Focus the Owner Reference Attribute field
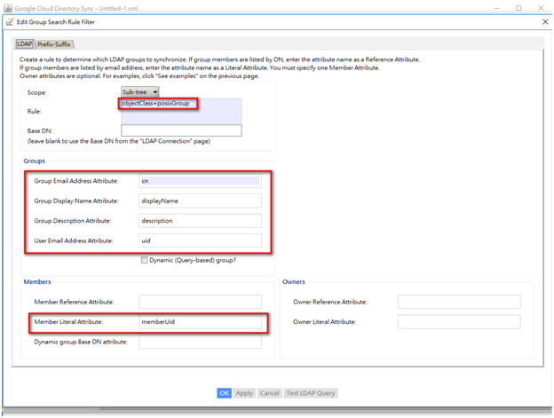The image size is (554, 418). pyautogui.click(x=458, y=302)
